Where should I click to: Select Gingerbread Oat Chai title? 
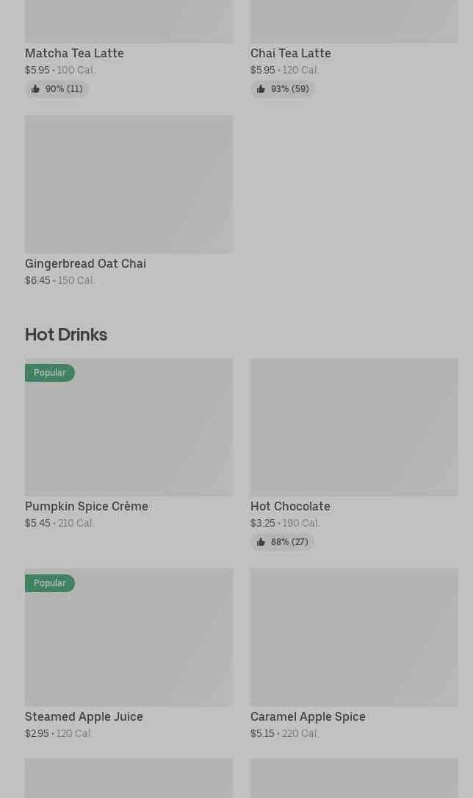tap(85, 263)
